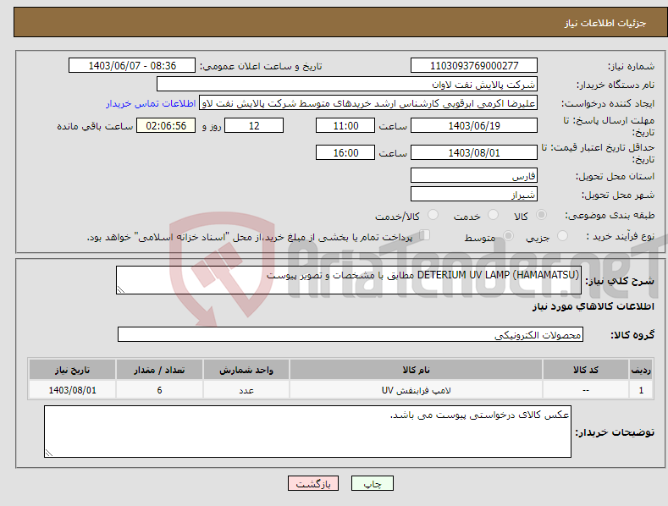The image size is (668, 506).
Task: Click the لامپ فرابنفش UV item cell
Action: coord(416,390)
